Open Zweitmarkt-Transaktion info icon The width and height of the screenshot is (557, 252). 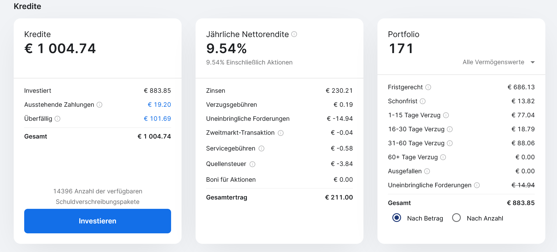pos(281,133)
